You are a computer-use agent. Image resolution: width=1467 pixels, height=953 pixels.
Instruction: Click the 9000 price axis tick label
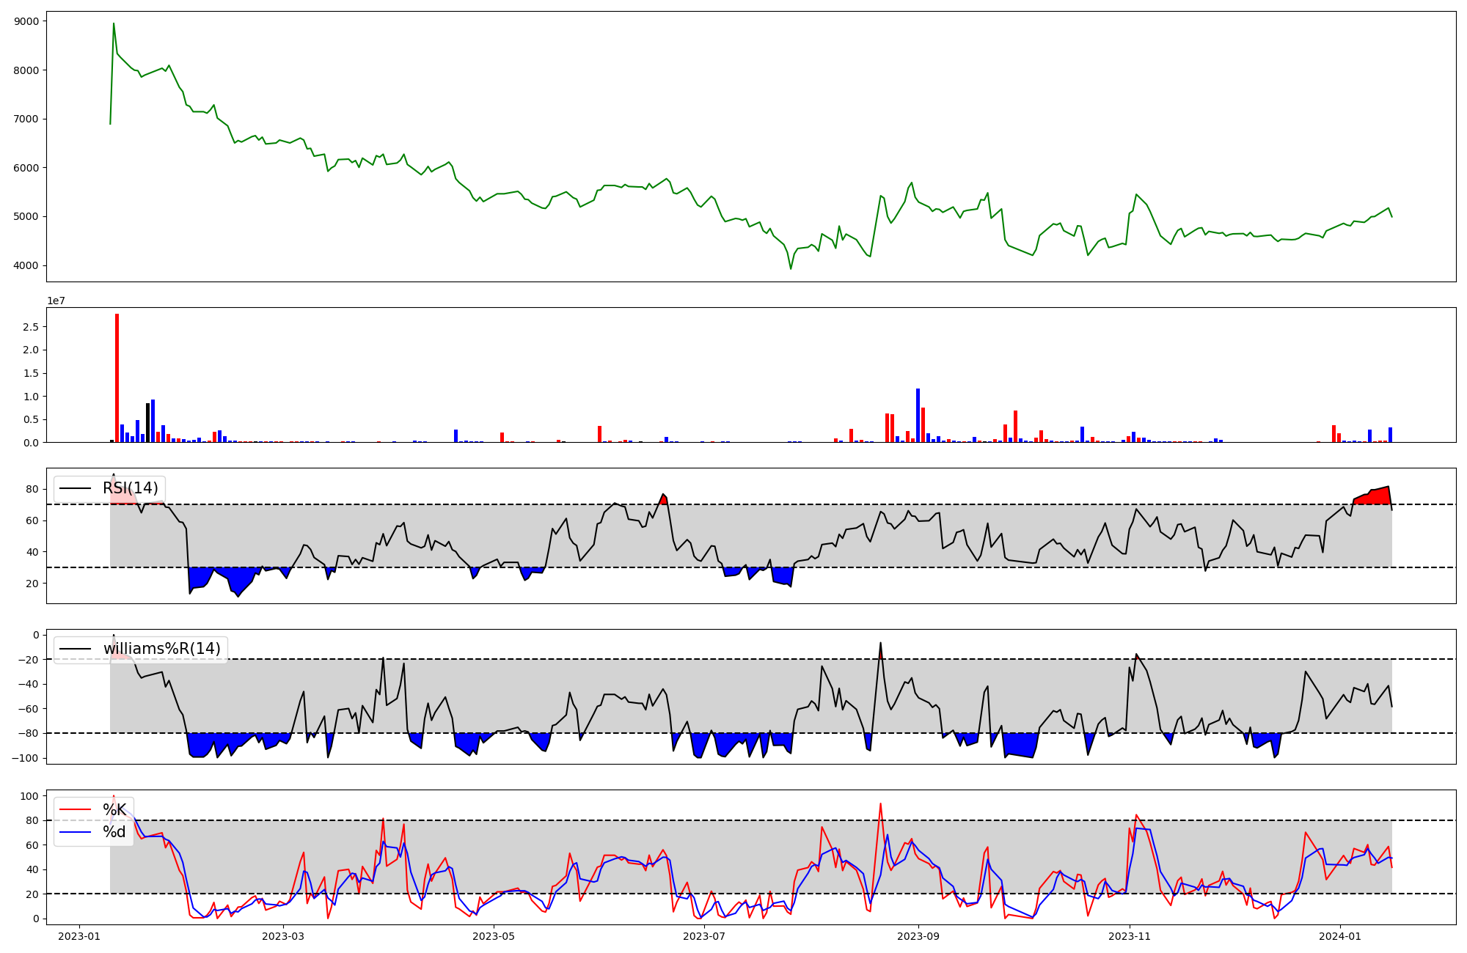[x=26, y=21]
